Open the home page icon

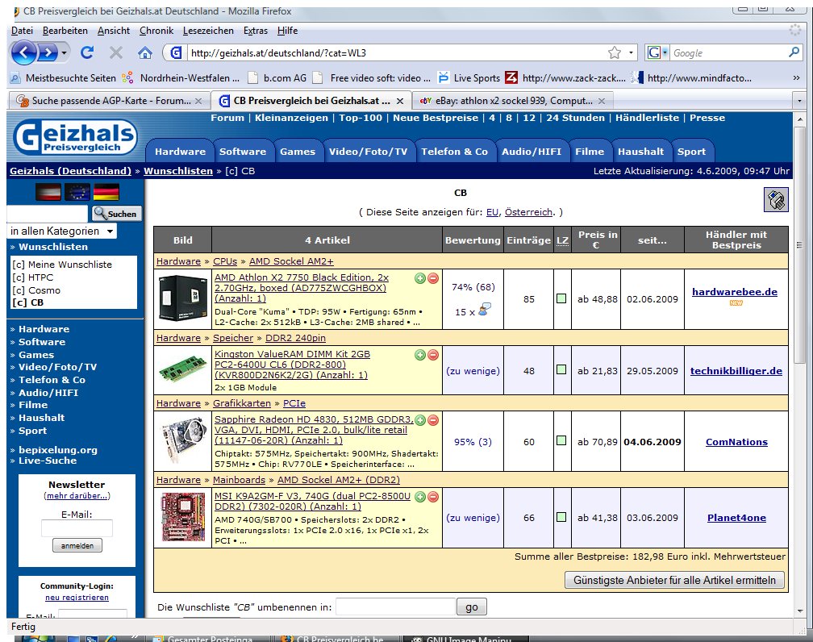click(x=145, y=52)
